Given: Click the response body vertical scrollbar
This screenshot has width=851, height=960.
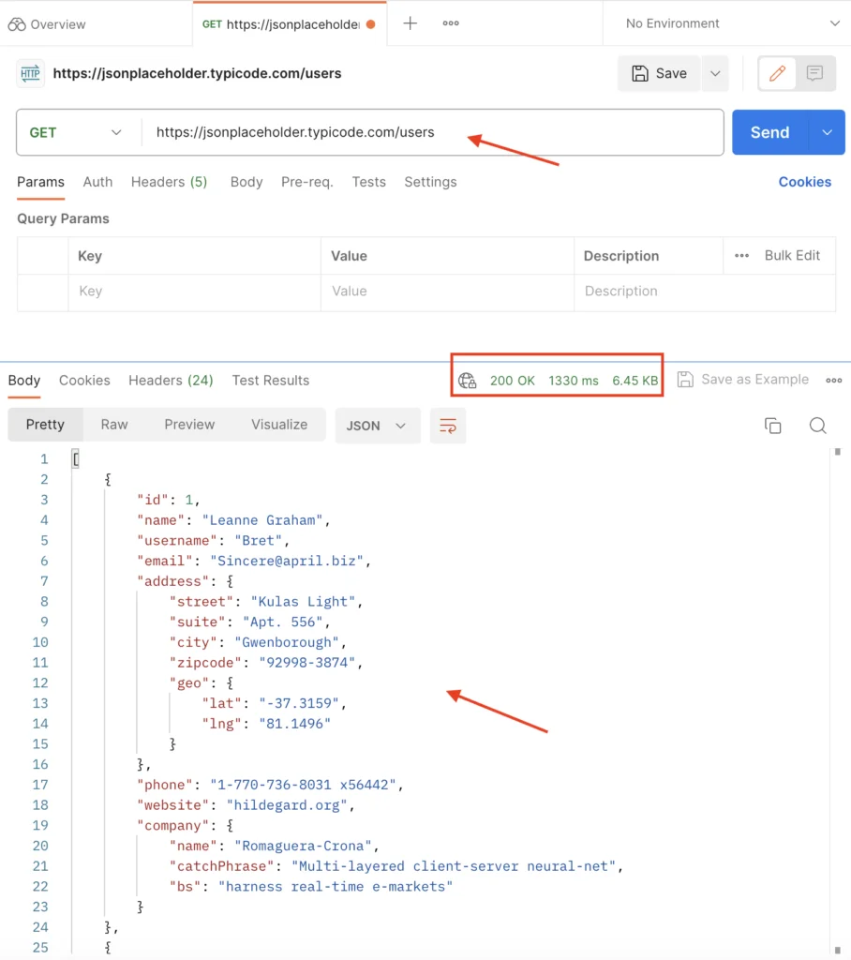Looking at the screenshot, I should pos(838,701).
